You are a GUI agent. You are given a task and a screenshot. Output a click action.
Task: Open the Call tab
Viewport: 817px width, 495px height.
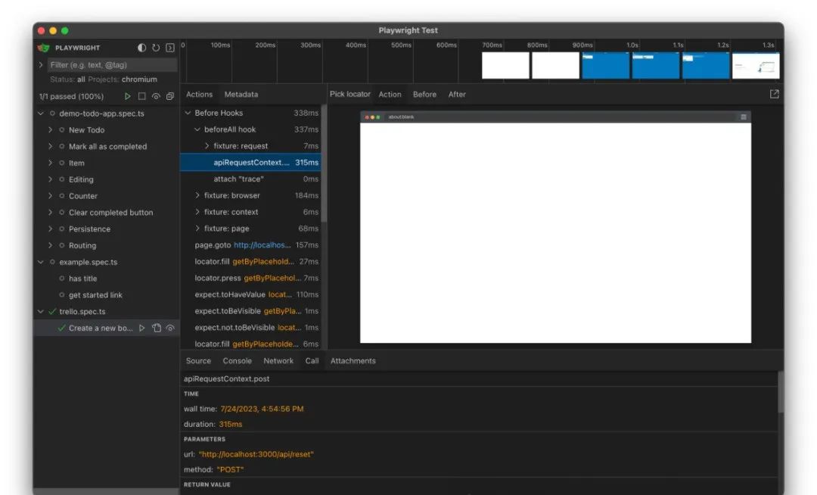[312, 360]
